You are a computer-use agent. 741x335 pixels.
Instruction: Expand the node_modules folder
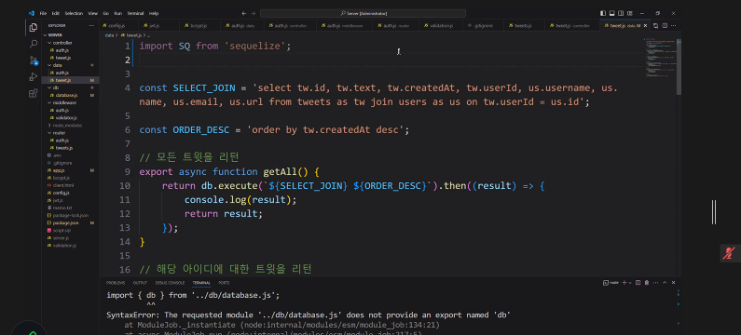tap(71, 125)
